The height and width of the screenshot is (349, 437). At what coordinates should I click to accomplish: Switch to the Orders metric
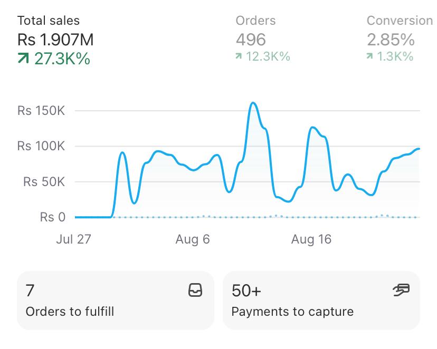(255, 21)
